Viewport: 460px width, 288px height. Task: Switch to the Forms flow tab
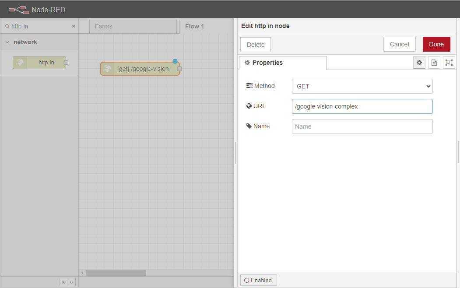(x=133, y=26)
